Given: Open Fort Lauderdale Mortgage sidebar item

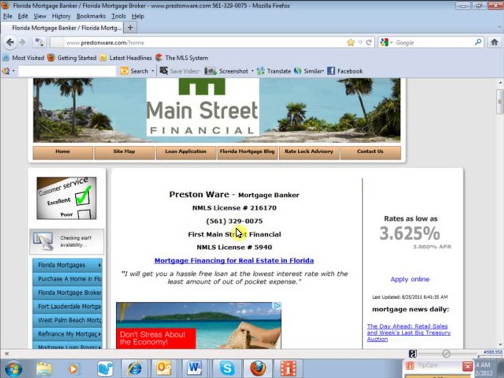Looking at the screenshot, I should (x=68, y=307).
